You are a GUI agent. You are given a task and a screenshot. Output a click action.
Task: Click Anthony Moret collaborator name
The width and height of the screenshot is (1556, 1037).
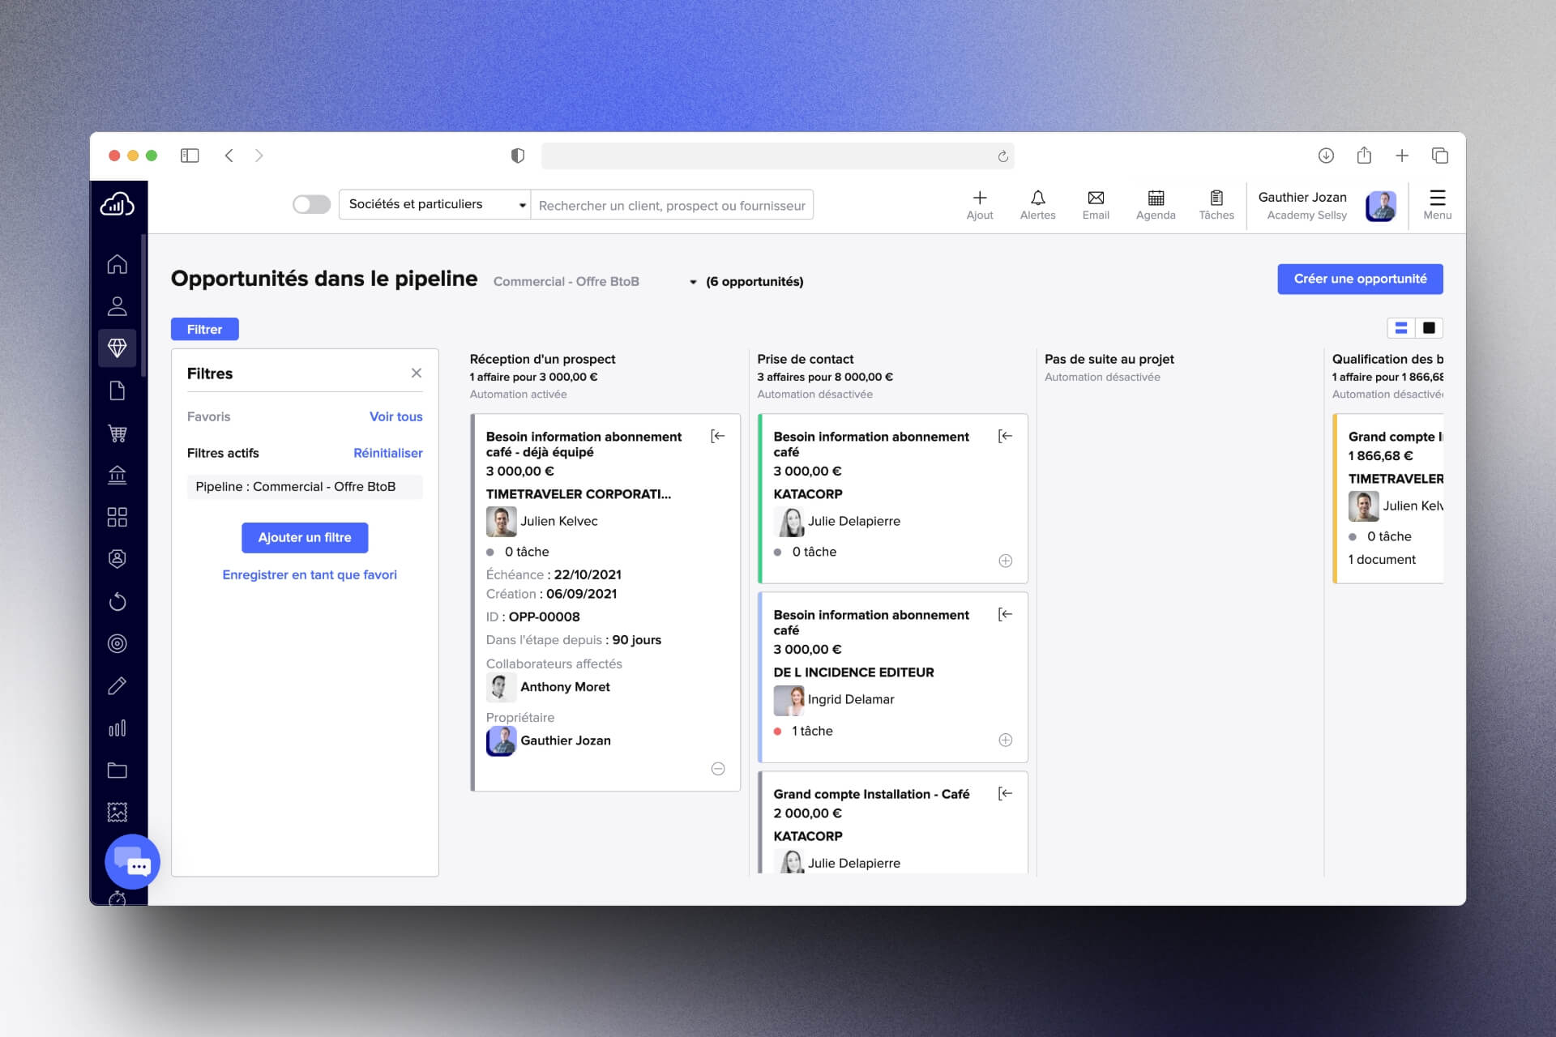pos(565,686)
